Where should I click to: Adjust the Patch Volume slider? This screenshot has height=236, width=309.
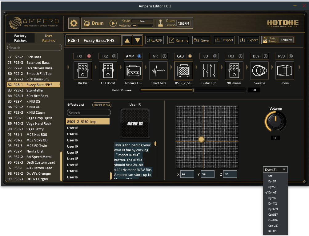pos(193,90)
